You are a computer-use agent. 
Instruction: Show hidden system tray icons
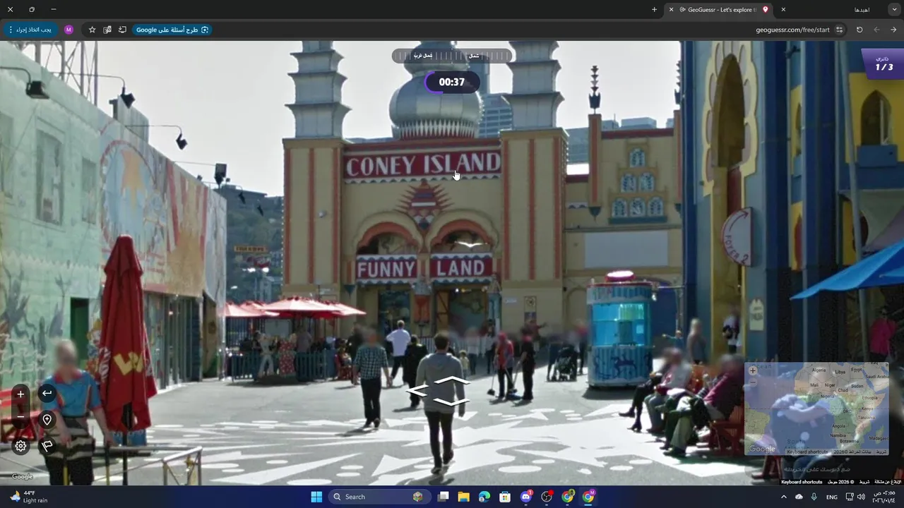783,497
